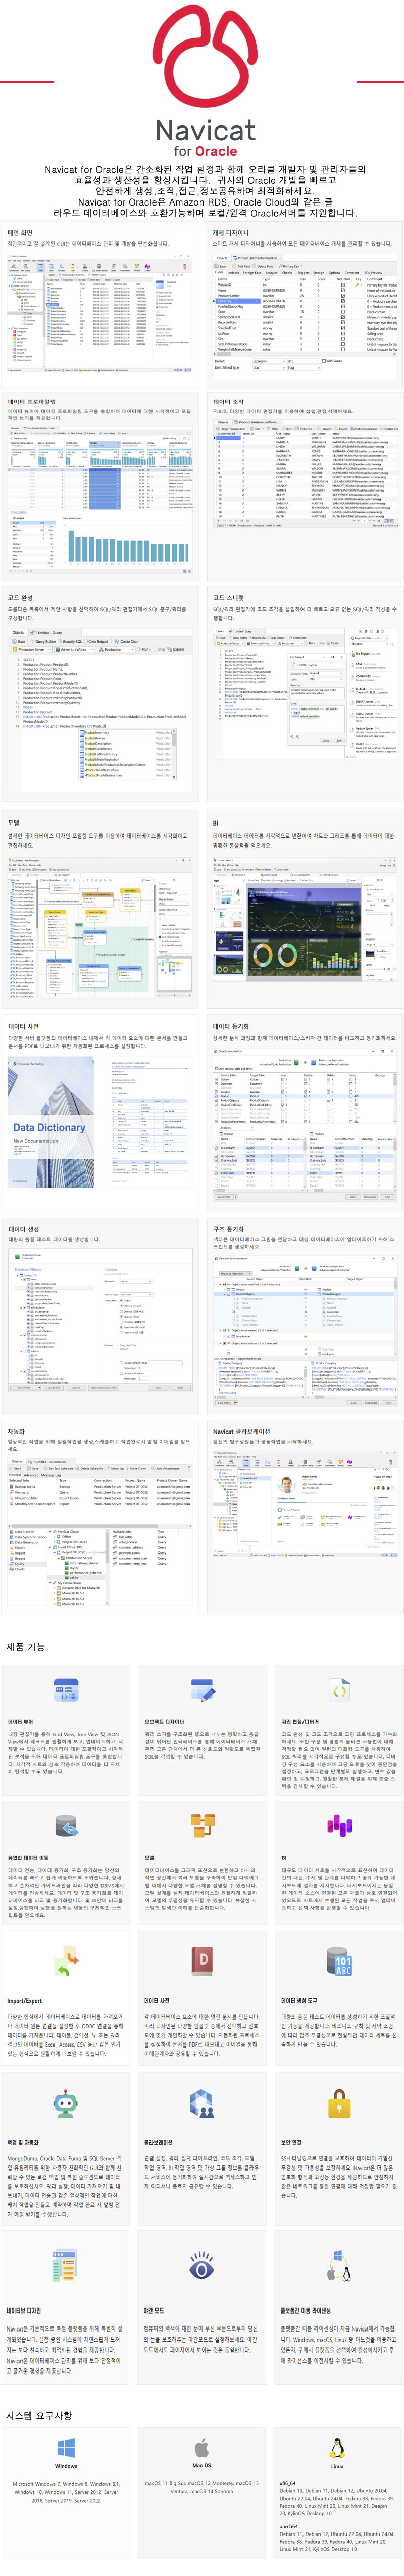Click the Object Designer (오브젝트 디자이너) pencil icon
The height and width of the screenshot is (2576, 404).
pyautogui.click(x=201, y=1690)
